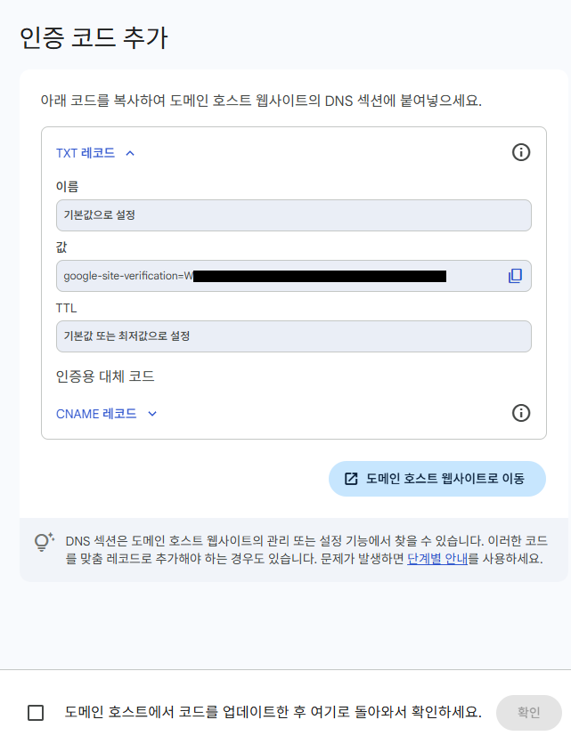Open TXT 레코드 info icon

tap(521, 152)
